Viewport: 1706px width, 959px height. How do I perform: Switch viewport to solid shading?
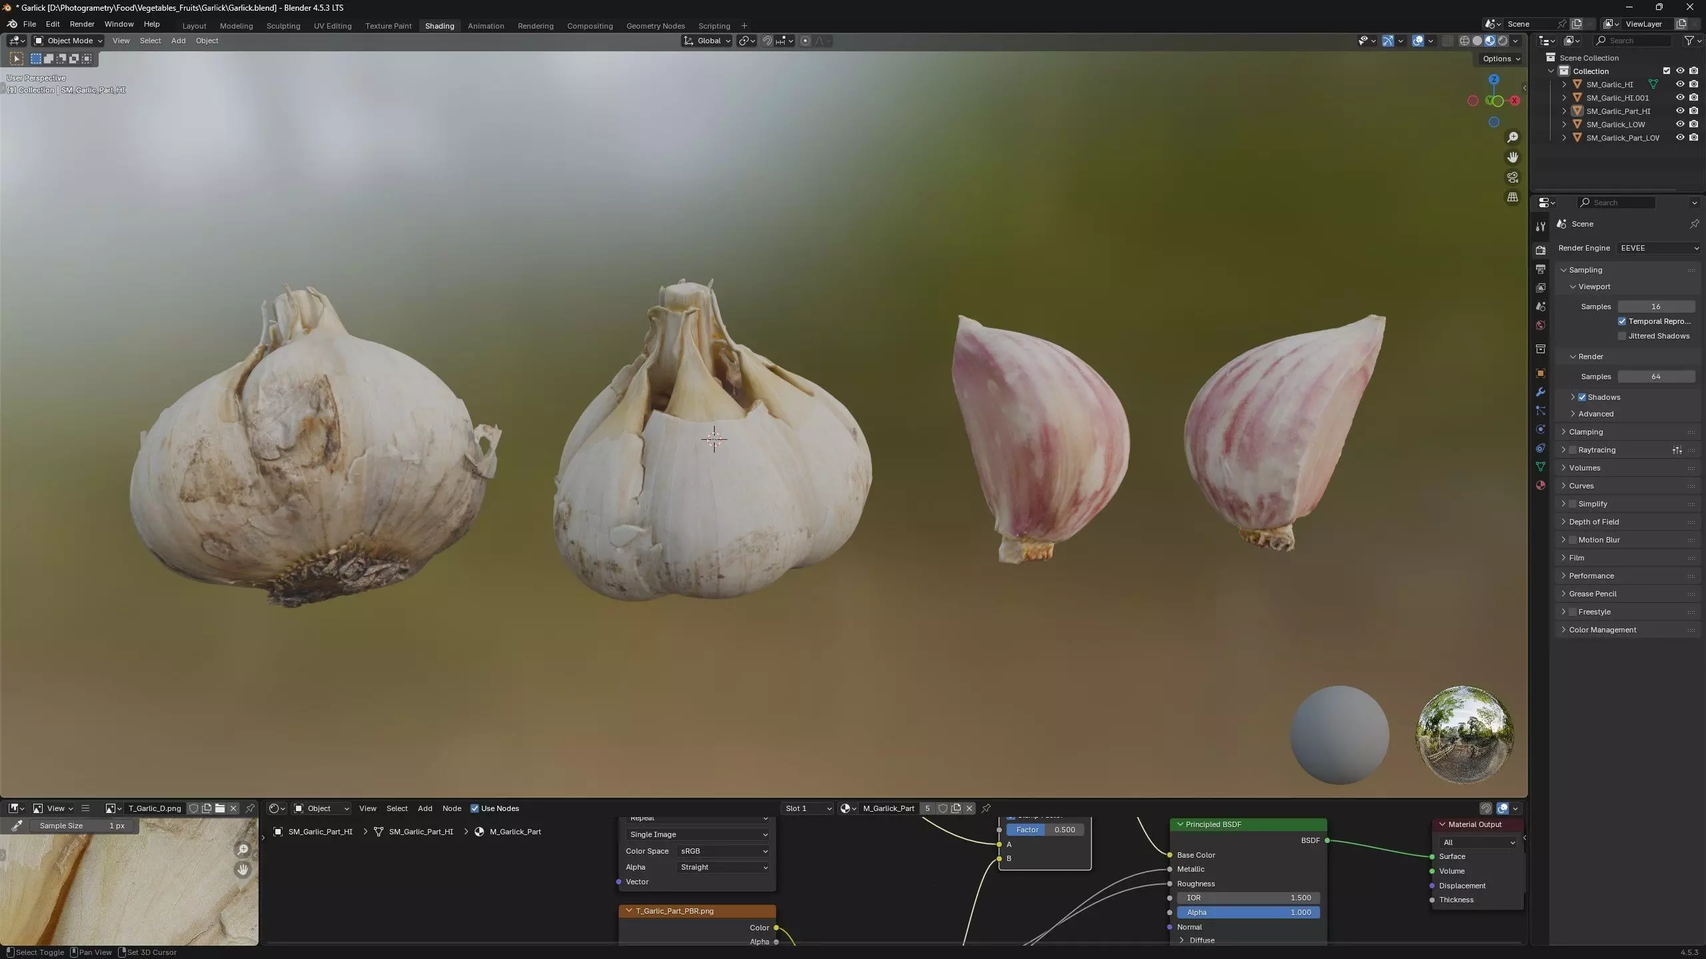pyautogui.click(x=1477, y=41)
